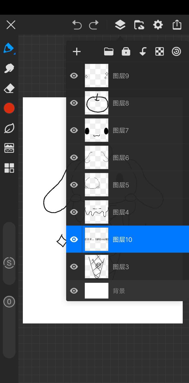Create a new layer group folder
The image size is (189, 383).
[109, 52]
